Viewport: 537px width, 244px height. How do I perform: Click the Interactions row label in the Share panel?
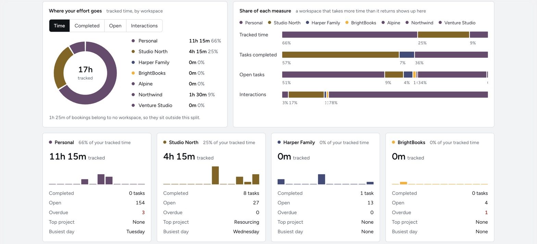tap(253, 95)
